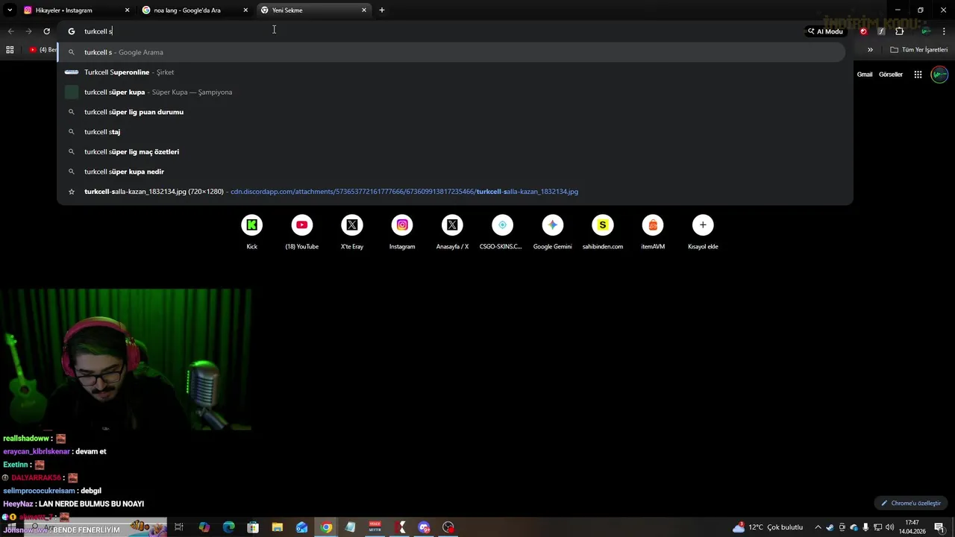Open the weather widget showing 12°C
This screenshot has width=955, height=537.
[x=768, y=527]
